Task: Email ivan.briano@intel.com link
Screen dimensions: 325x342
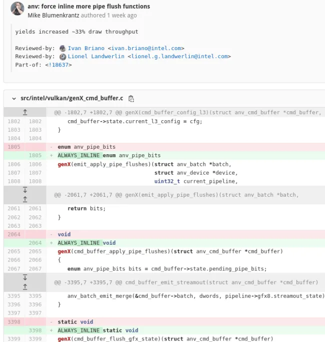Action: (146, 48)
